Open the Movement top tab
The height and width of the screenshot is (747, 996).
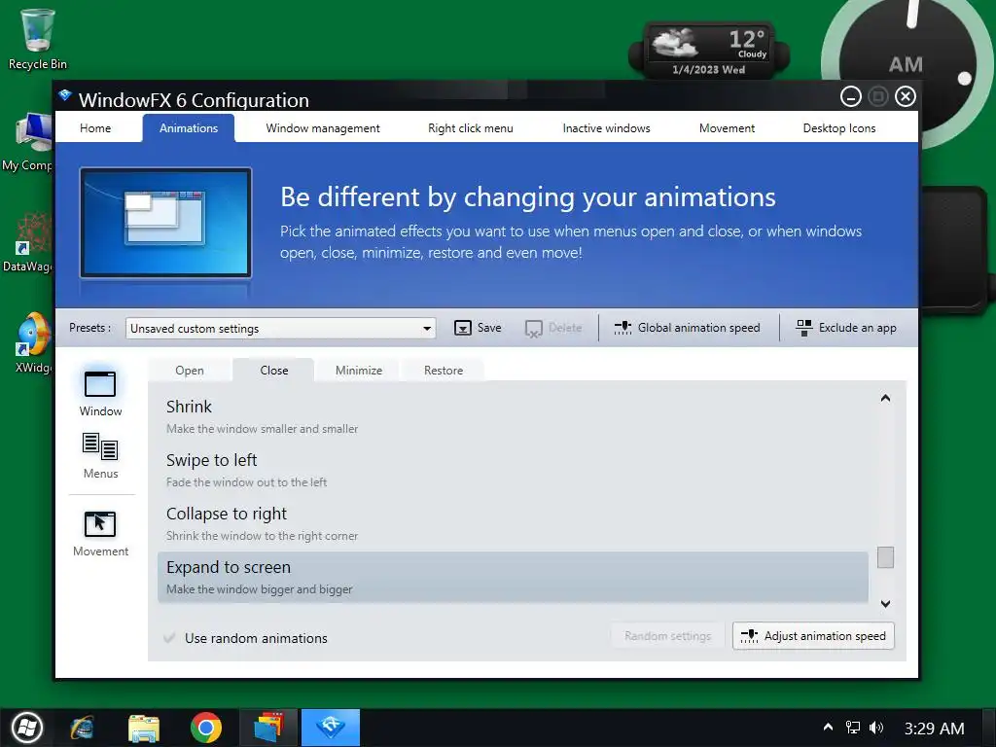[x=727, y=128]
